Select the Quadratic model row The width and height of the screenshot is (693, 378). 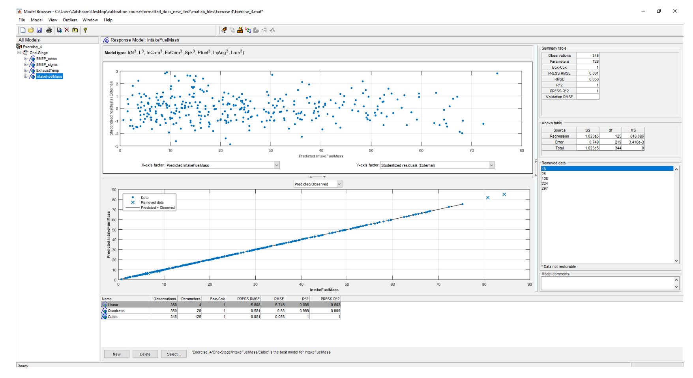221,311
